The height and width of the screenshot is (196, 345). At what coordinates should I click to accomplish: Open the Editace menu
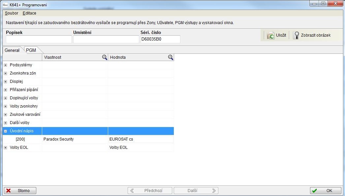[29, 13]
